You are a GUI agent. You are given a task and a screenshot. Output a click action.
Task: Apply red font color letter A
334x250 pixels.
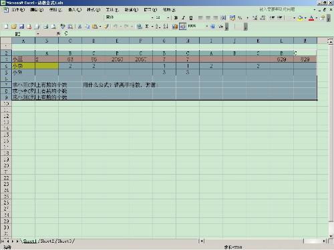[x=311, y=18]
